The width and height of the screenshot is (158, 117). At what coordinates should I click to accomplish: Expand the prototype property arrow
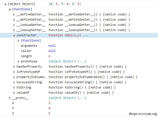tap(18, 62)
